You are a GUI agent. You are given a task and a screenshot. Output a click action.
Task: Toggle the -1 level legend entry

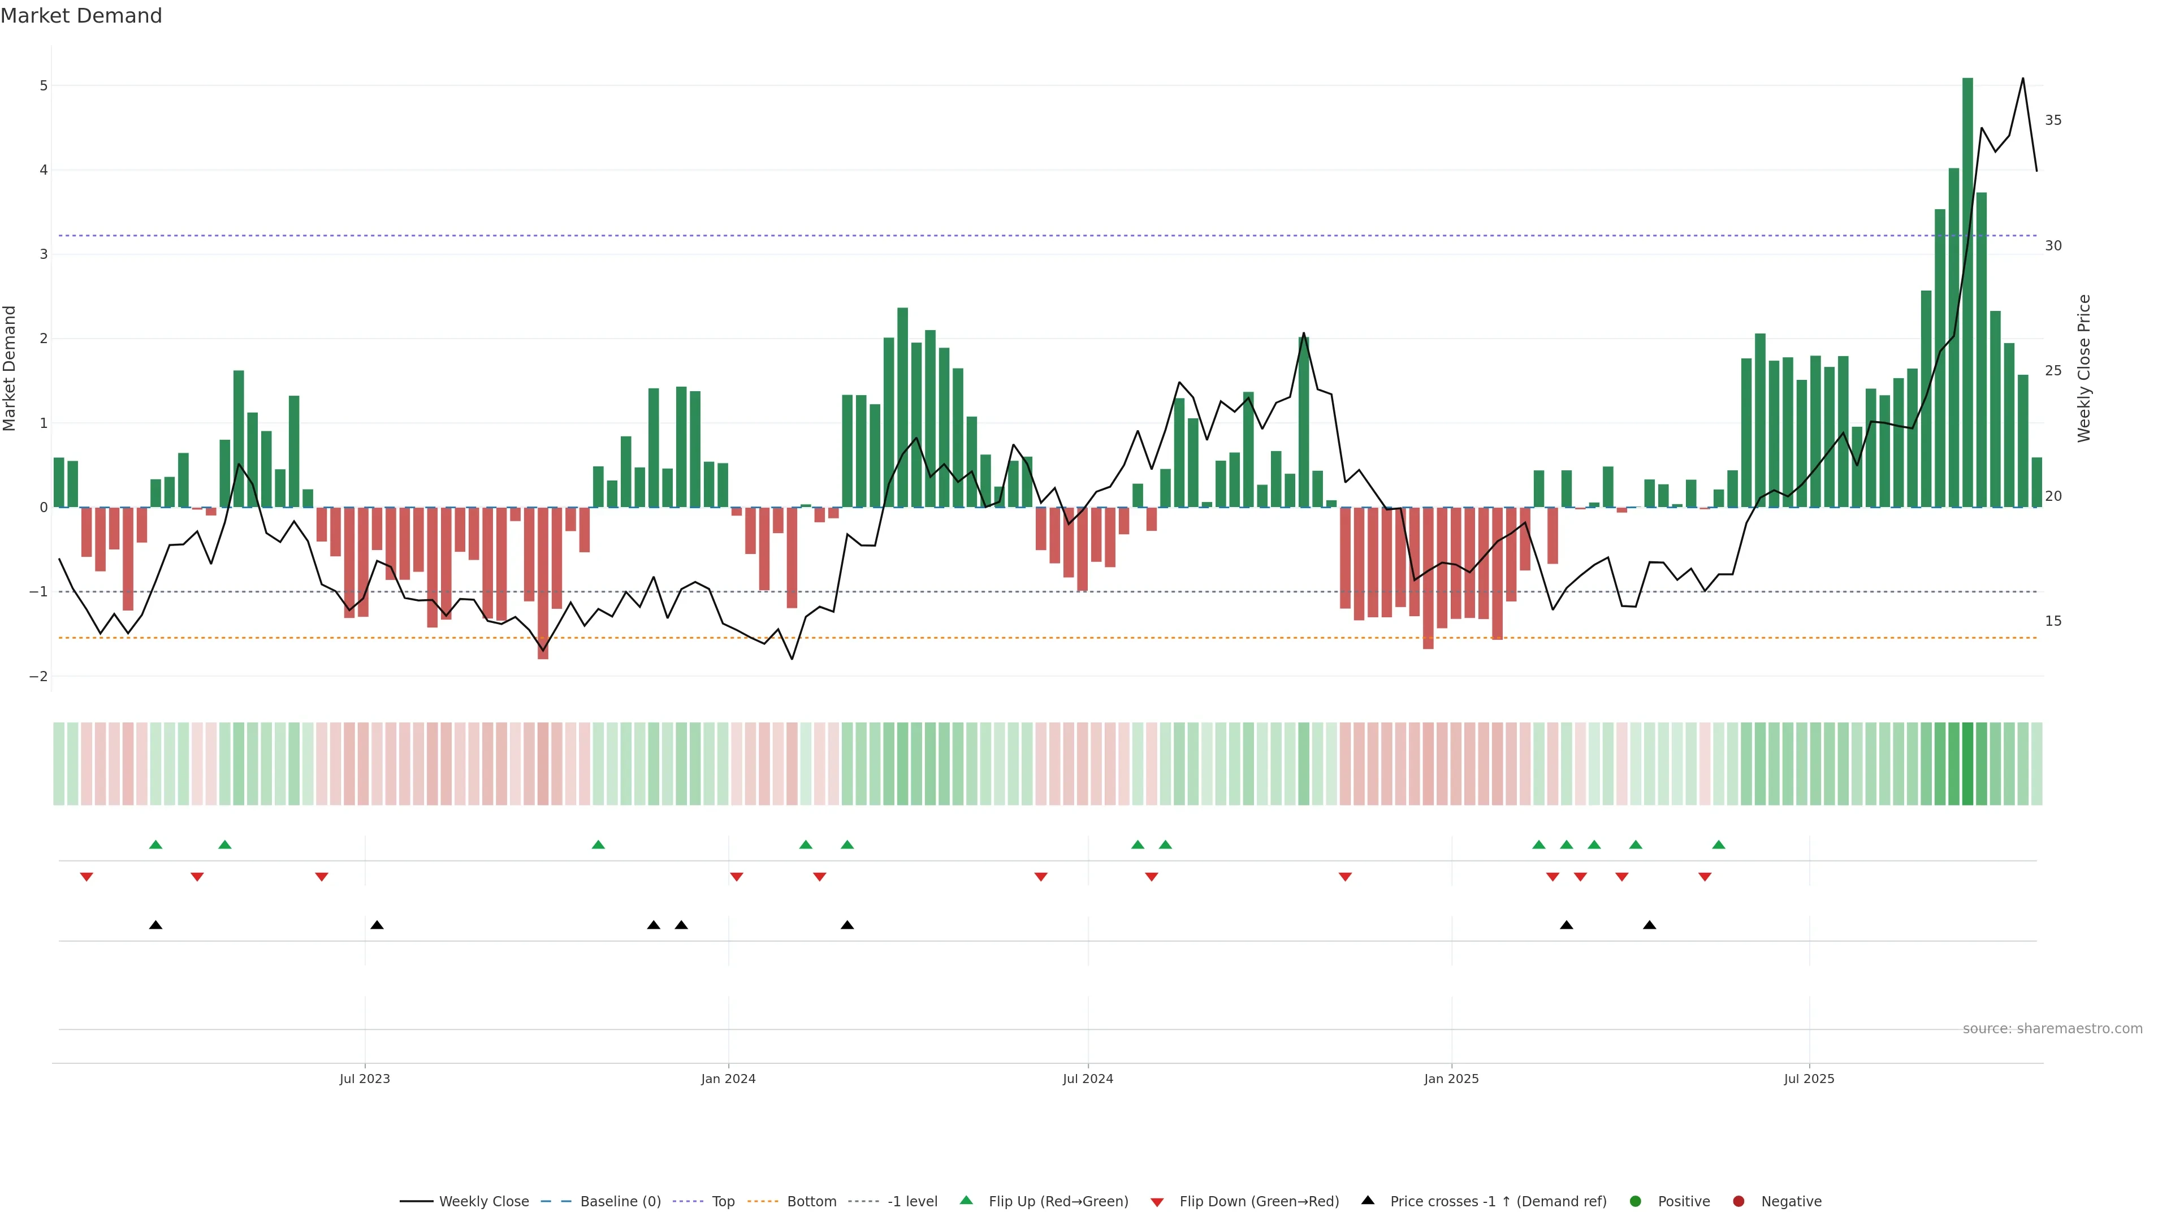click(912, 1201)
